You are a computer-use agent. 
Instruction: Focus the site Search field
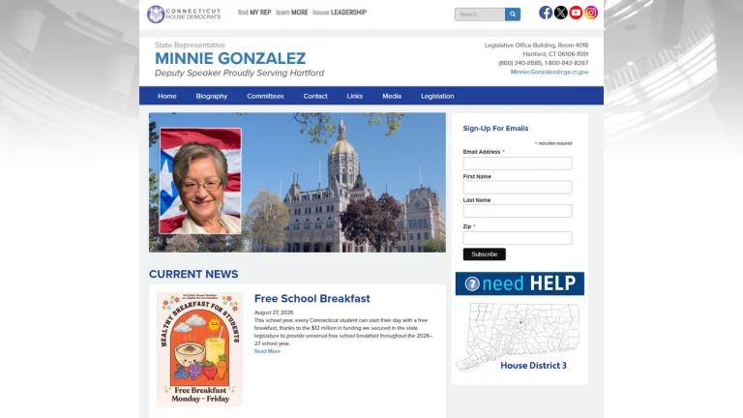[x=480, y=15]
